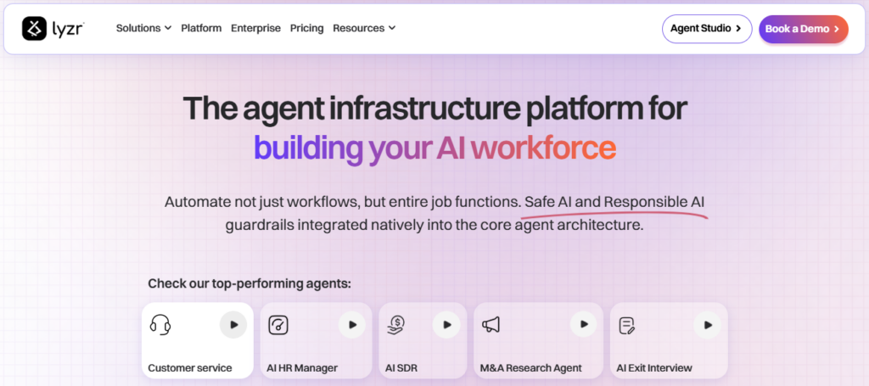Select the M&A Research Agent card label
This screenshot has width=869, height=386.
tap(531, 367)
